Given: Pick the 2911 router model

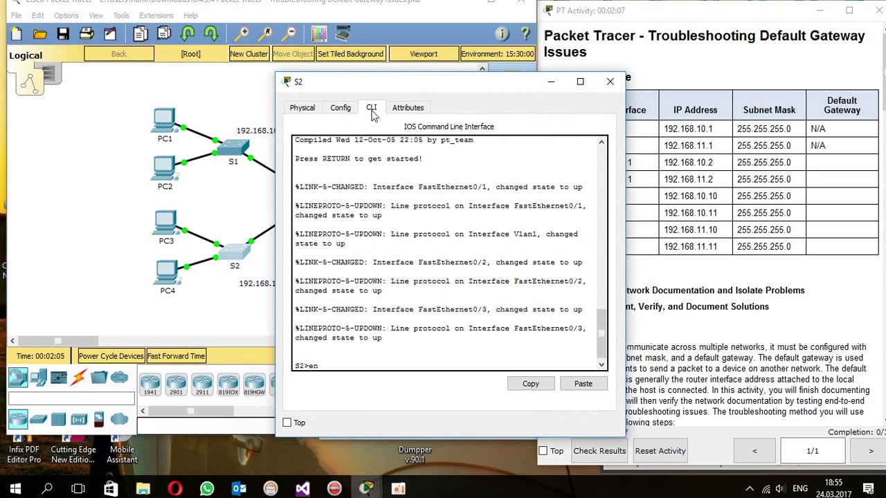Looking at the screenshot, I should (202, 385).
